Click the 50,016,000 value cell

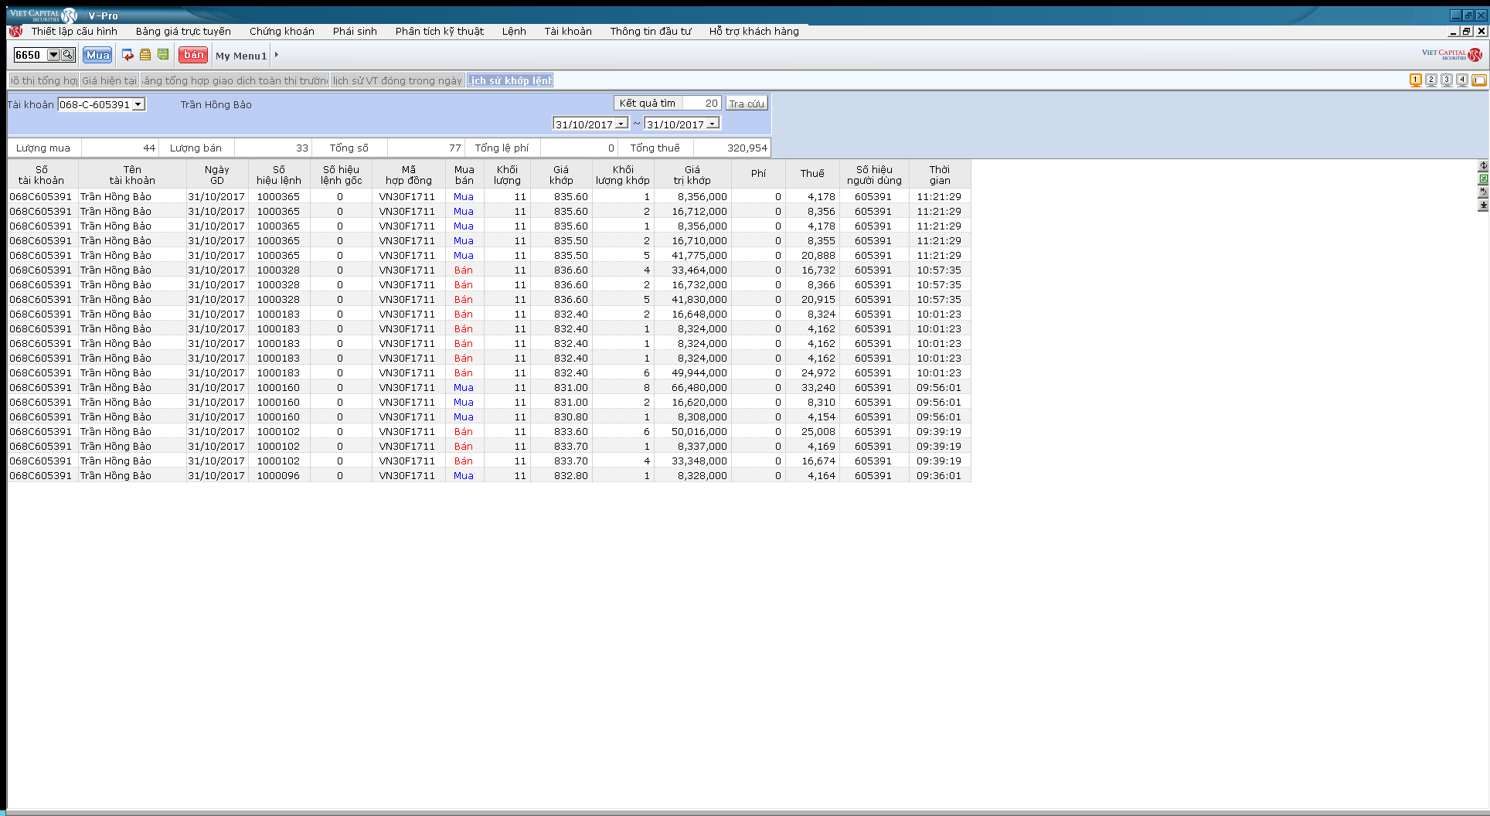pos(692,431)
